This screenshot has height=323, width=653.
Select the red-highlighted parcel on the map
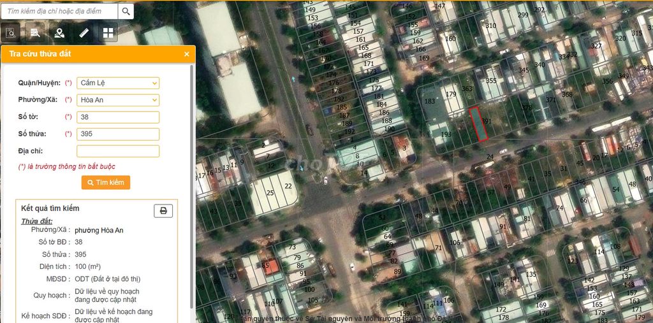(478, 124)
